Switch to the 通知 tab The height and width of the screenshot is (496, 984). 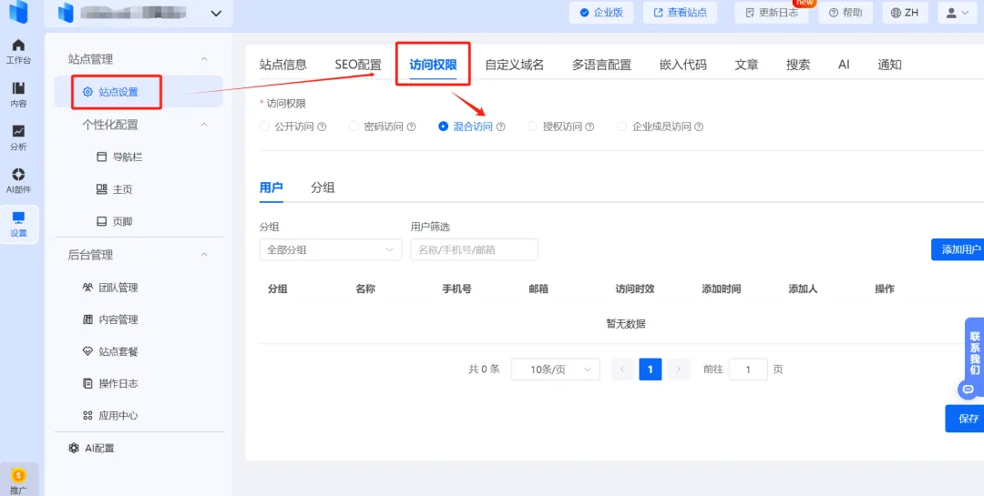(889, 65)
